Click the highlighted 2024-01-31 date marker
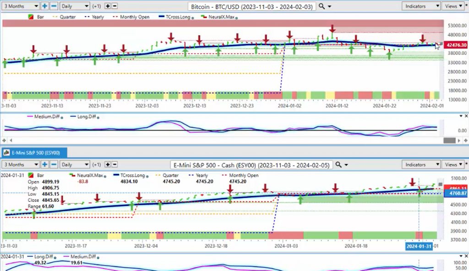 pyautogui.click(x=419, y=246)
